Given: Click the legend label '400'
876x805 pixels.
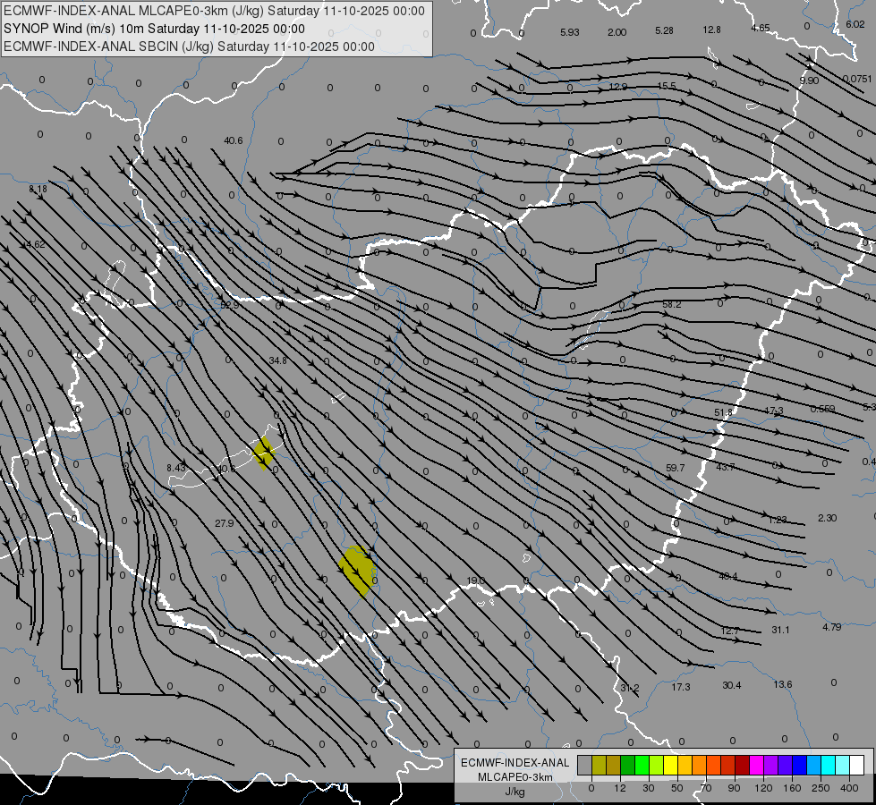Looking at the screenshot, I should (x=849, y=788).
